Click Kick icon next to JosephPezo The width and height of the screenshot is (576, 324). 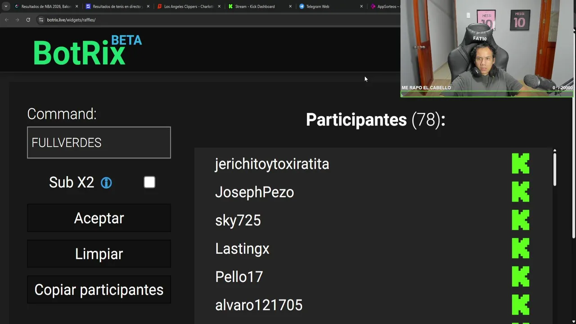(x=521, y=192)
